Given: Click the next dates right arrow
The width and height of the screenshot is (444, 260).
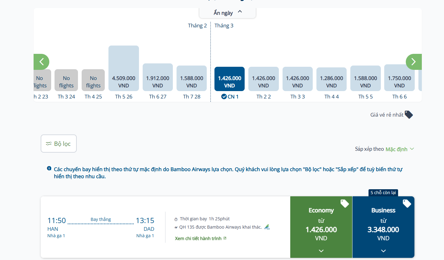Looking at the screenshot, I should 413,62.
